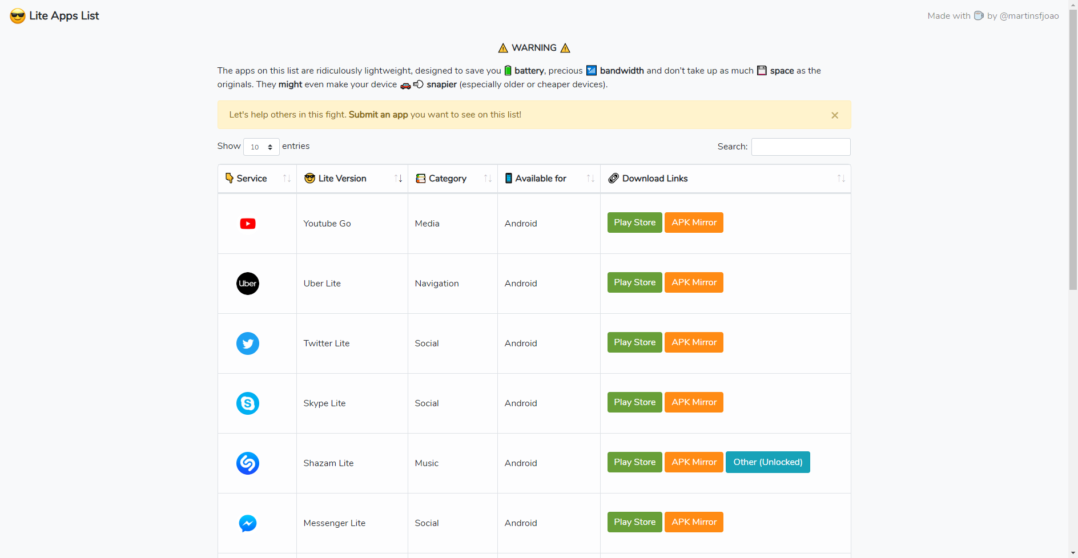The image size is (1078, 558).
Task: Click the Skype logo icon
Action: (x=247, y=403)
